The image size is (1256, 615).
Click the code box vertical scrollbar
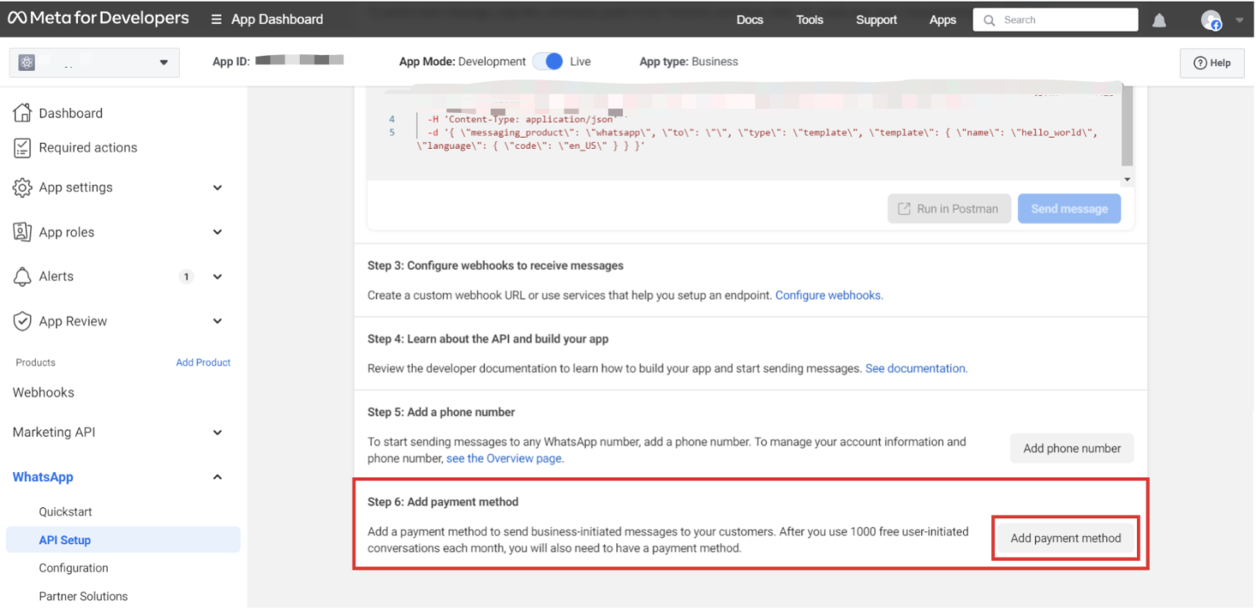coord(1126,126)
